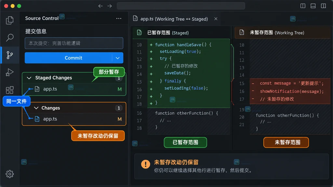Open app.ts under Changes
Screen dimensions: 333x187
(x=74, y=119)
